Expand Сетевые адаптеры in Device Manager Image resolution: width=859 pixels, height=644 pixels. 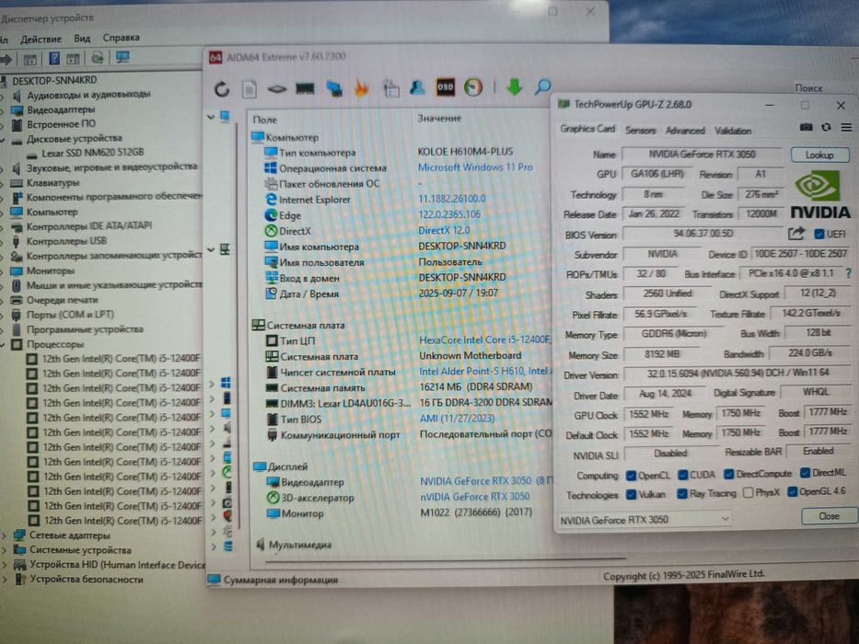coord(5,535)
